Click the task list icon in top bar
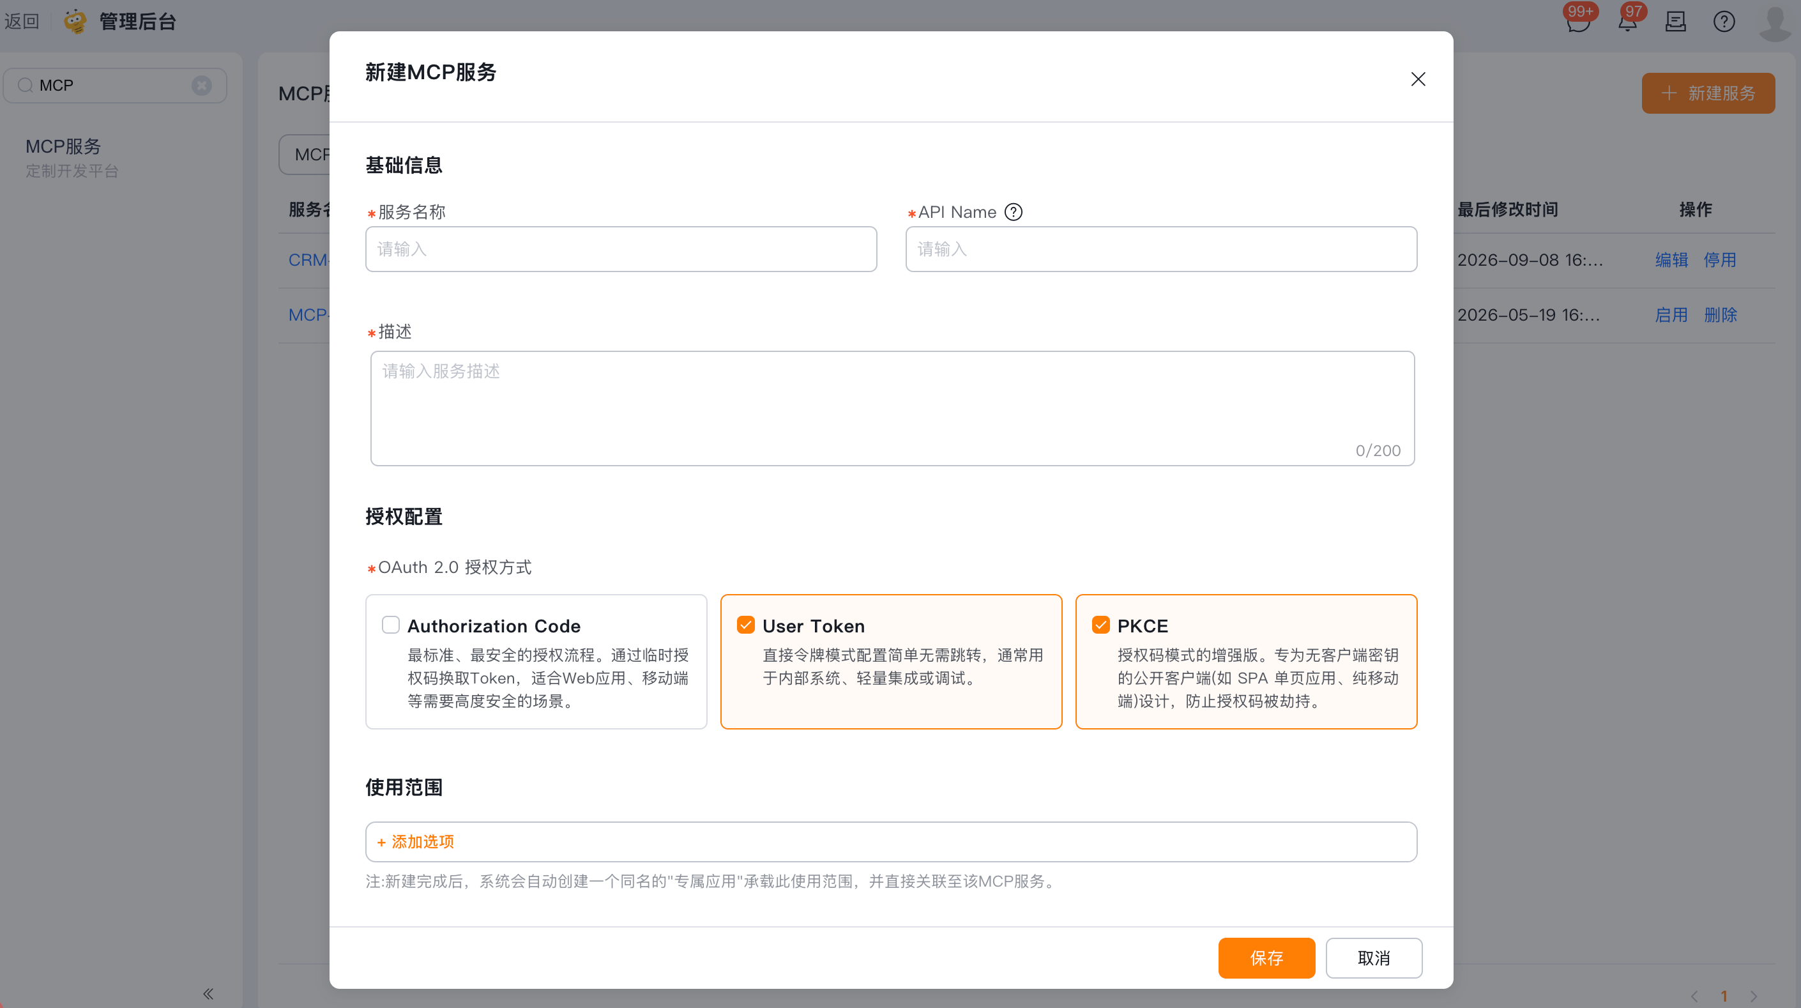The height and width of the screenshot is (1008, 1801). click(1675, 22)
